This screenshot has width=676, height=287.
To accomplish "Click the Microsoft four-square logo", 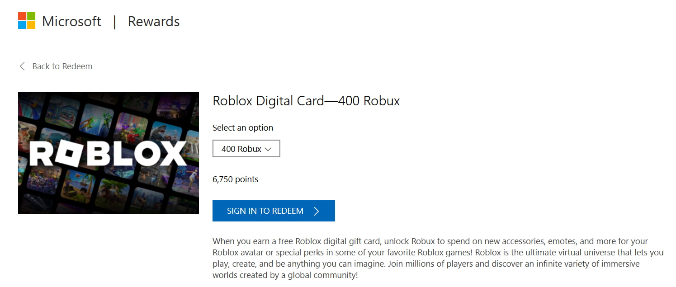I will (26, 20).
